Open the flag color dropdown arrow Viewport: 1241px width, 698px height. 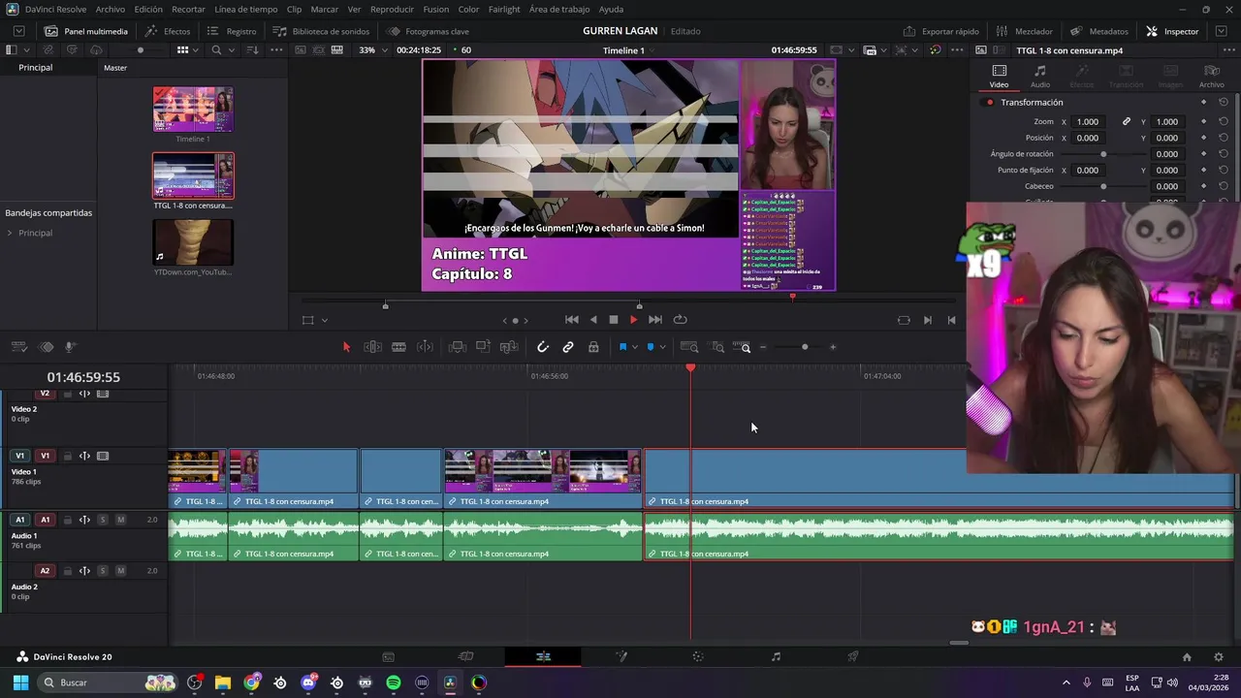(636, 347)
